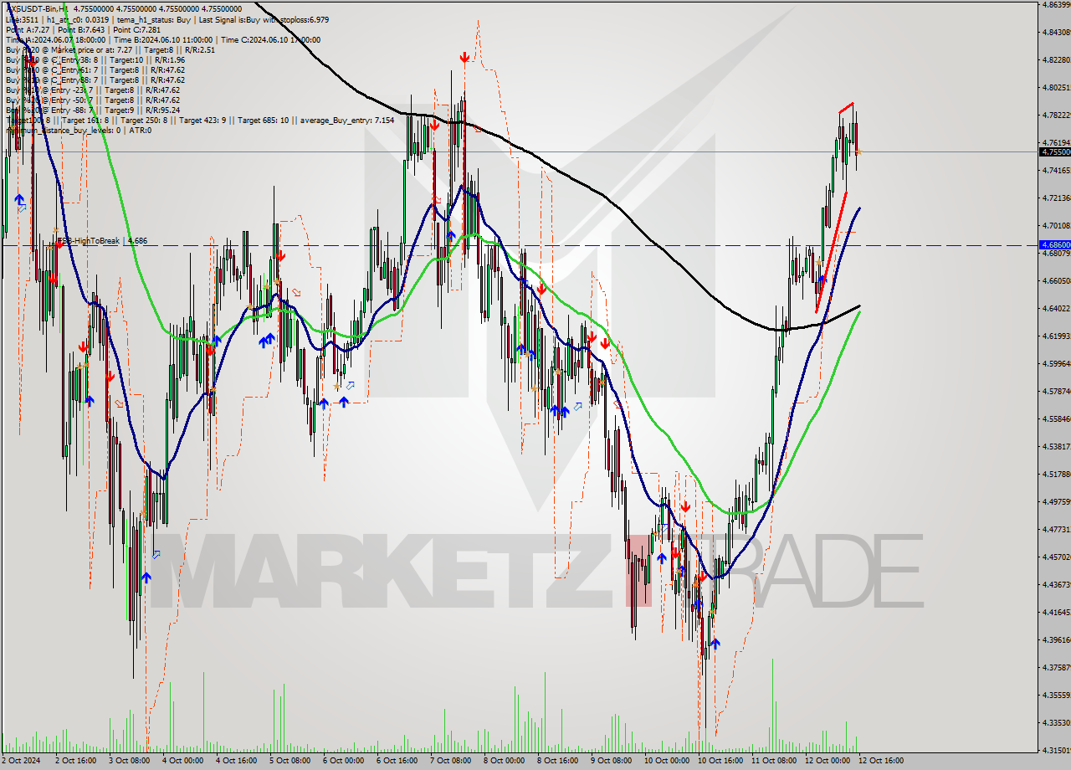This screenshot has height=770, width=1071.
Task: Click the '8 Oct 00:00' time axis label
Action: pyautogui.click(x=505, y=761)
